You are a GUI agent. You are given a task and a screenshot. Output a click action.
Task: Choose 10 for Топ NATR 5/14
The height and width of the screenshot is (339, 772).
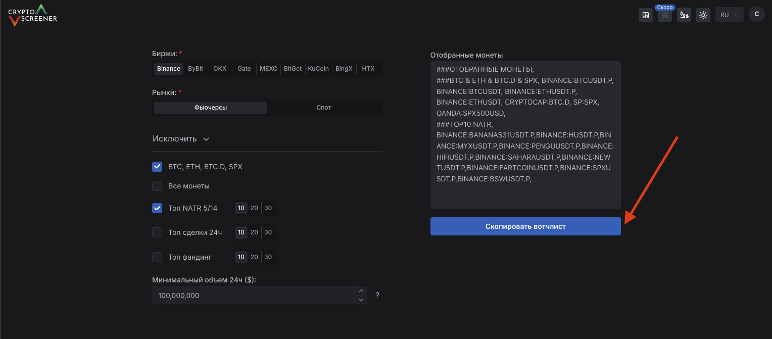[x=241, y=208]
